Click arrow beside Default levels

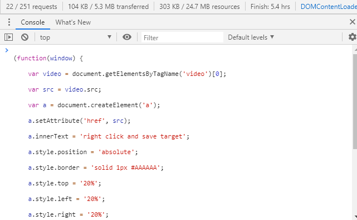pyautogui.click(x=272, y=37)
